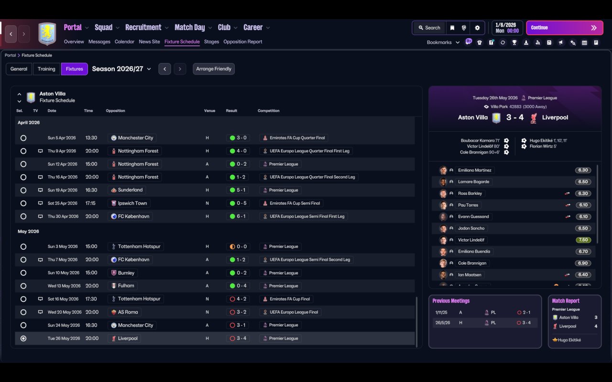Click the Arrange Friendly button
Image resolution: width=612 pixels, height=382 pixels.
[x=214, y=69]
